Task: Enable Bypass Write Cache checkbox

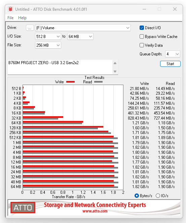Action: click(x=142, y=37)
